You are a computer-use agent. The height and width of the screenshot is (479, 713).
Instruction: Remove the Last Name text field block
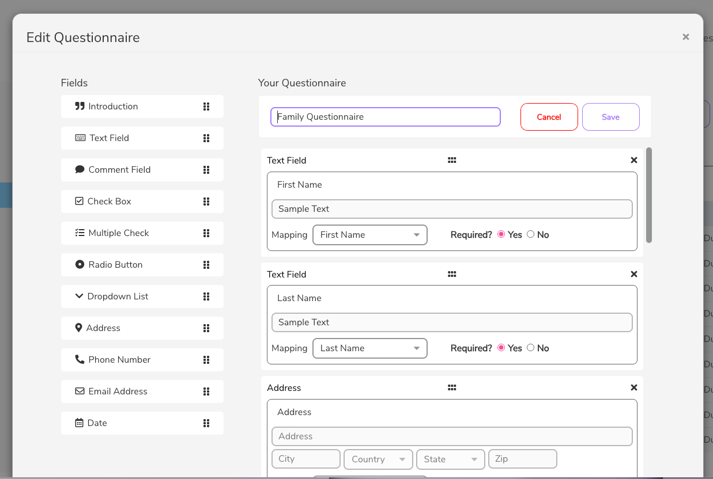[634, 275]
